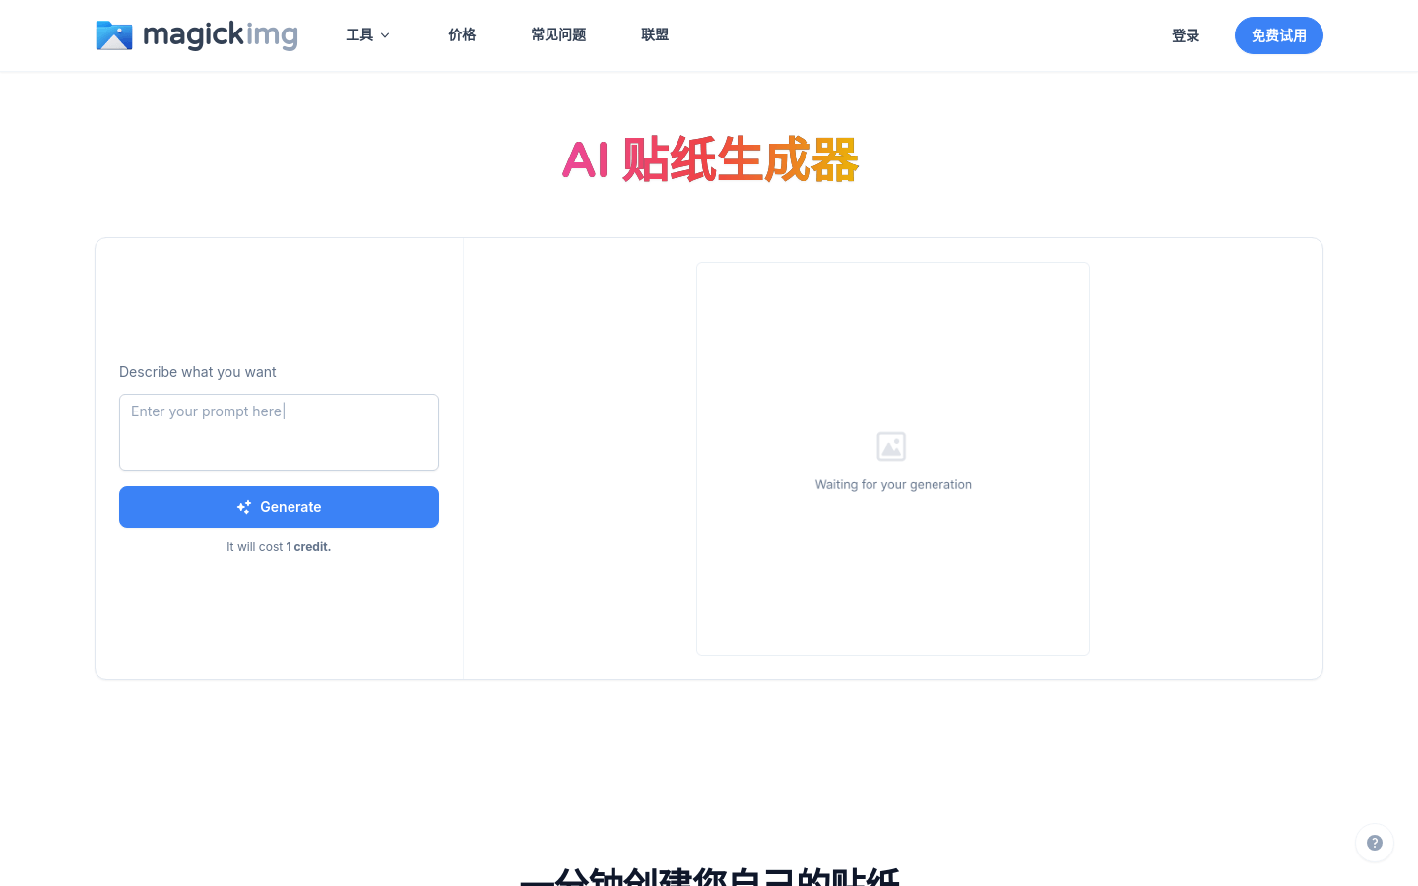The width and height of the screenshot is (1418, 886).
Task: Open the 联盟 menu item
Action: [655, 35]
